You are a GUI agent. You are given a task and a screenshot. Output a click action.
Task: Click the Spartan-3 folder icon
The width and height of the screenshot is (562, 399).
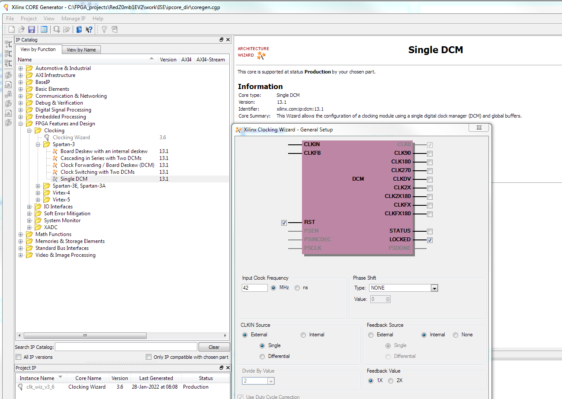click(x=47, y=144)
